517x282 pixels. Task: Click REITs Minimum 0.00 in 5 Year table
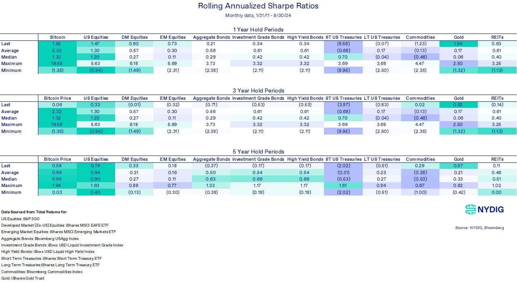click(x=496, y=192)
